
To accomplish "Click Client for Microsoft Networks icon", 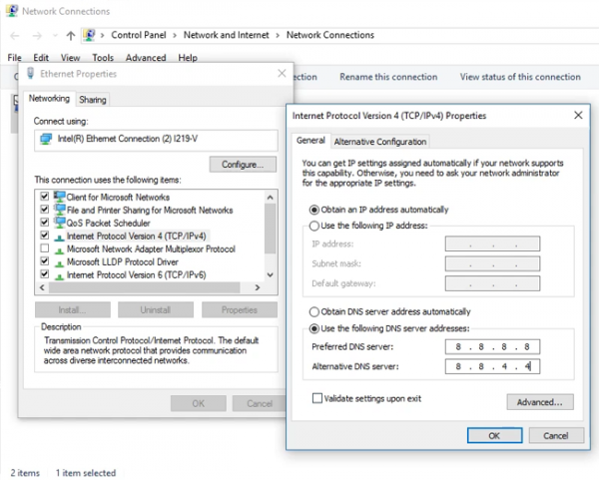I will (59, 197).
